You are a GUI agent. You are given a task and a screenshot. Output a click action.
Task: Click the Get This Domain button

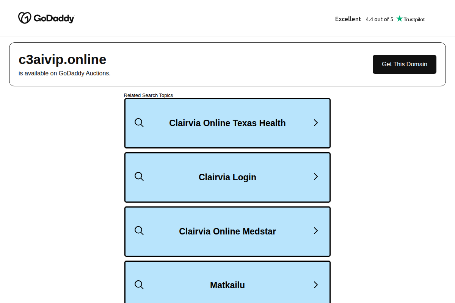pyautogui.click(x=405, y=64)
